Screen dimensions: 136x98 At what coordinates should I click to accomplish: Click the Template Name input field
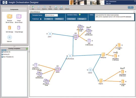click(51, 15)
